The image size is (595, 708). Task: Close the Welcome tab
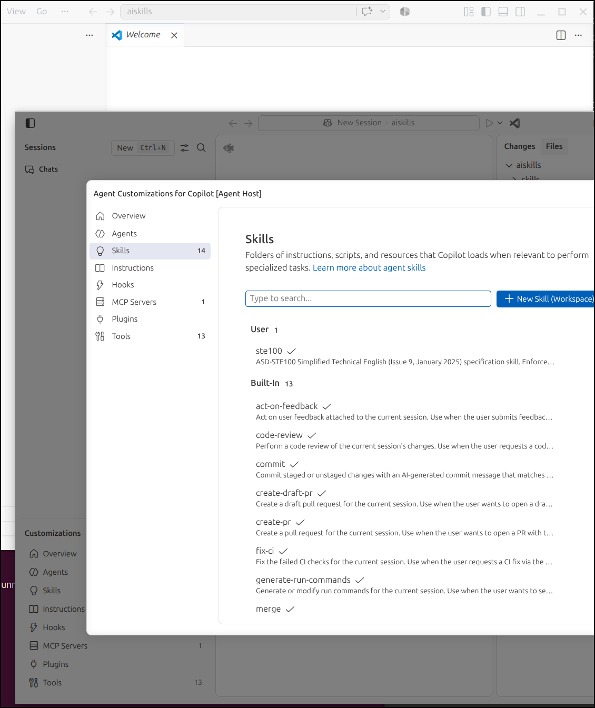pos(174,35)
